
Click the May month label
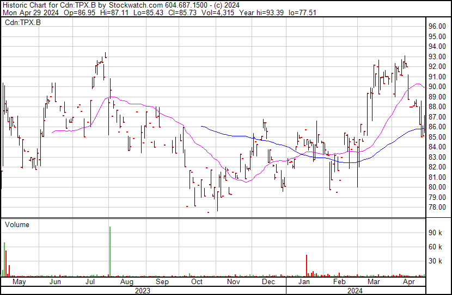click(x=19, y=282)
